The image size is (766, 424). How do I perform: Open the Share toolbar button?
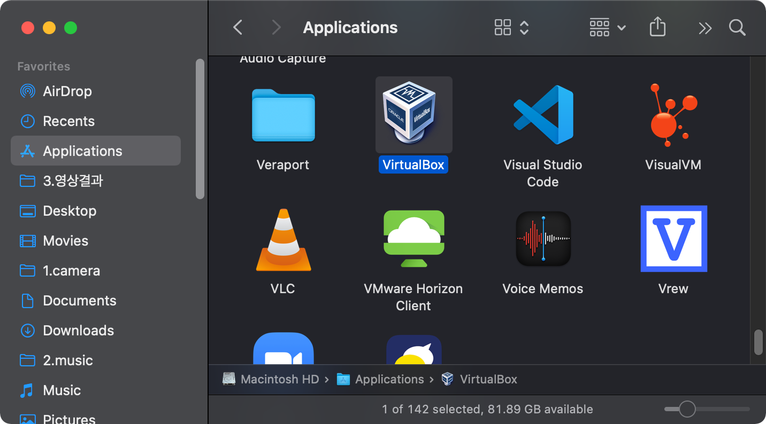point(657,27)
